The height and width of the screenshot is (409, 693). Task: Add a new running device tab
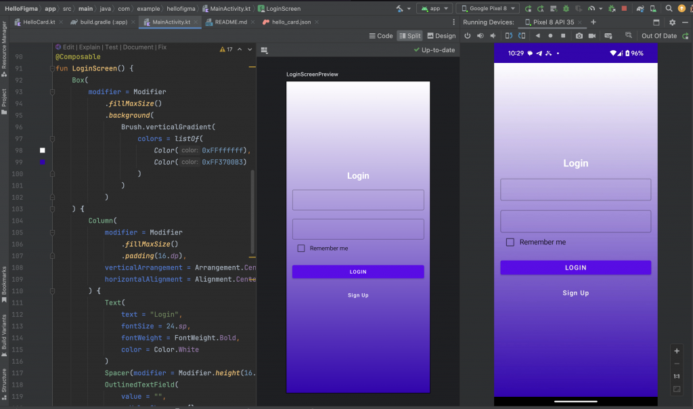(x=593, y=22)
